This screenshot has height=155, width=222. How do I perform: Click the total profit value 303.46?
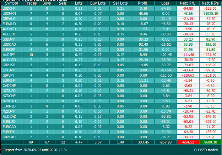pos(143,142)
